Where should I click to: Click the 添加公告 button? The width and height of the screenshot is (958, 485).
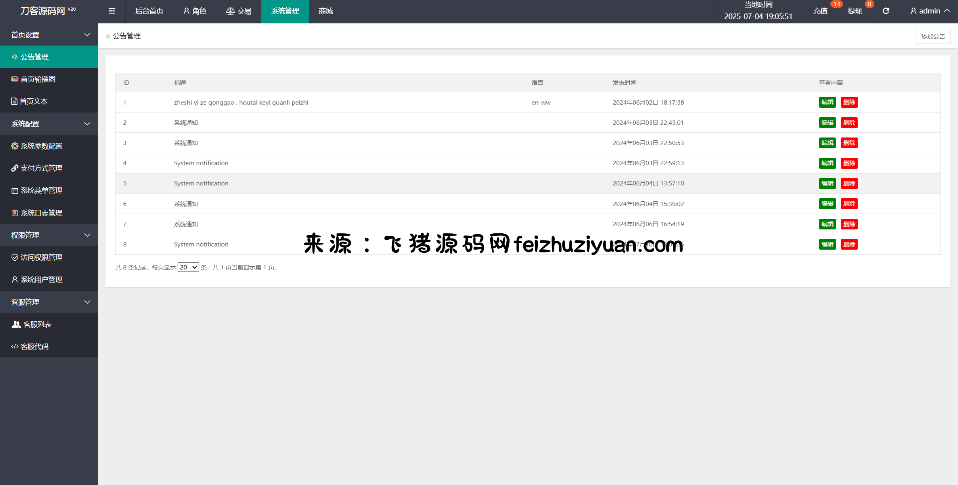(933, 36)
